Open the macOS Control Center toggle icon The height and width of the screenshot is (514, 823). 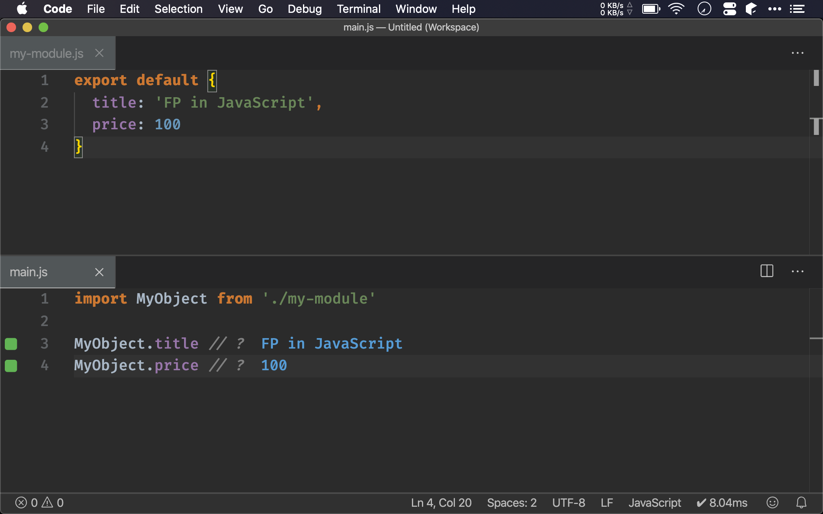click(x=729, y=9)
